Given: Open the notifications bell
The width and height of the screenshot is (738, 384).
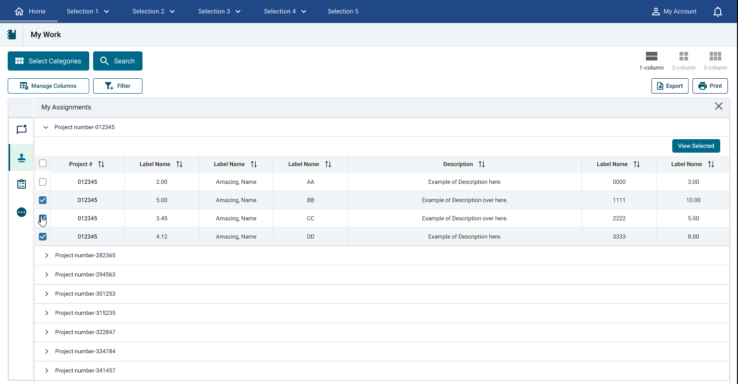Looking at the screenshot, I should coord(717,11).
